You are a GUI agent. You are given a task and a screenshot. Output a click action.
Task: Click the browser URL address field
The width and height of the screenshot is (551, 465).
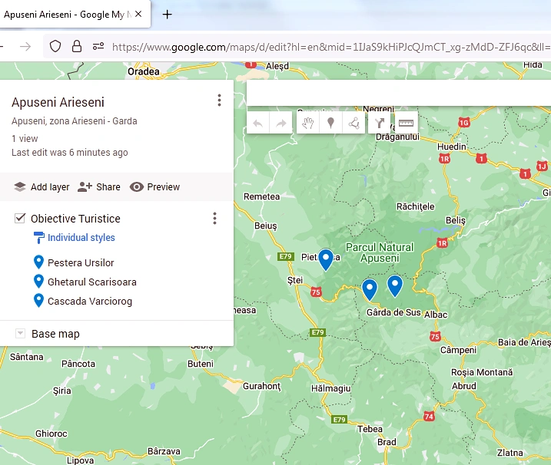tap(330, 47)
